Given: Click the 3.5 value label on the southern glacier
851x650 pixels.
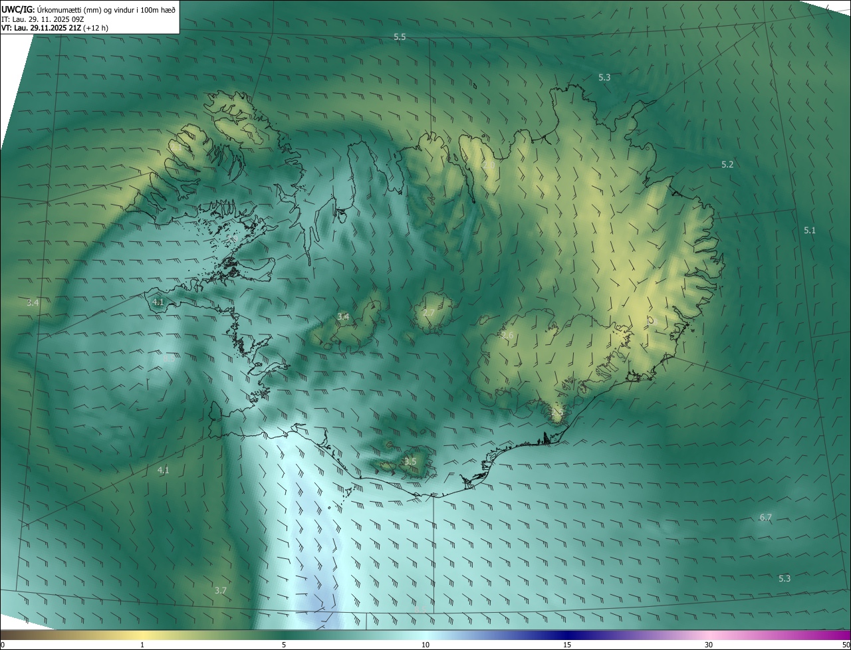Looking at the screenshot, I should tap(410, 461).
